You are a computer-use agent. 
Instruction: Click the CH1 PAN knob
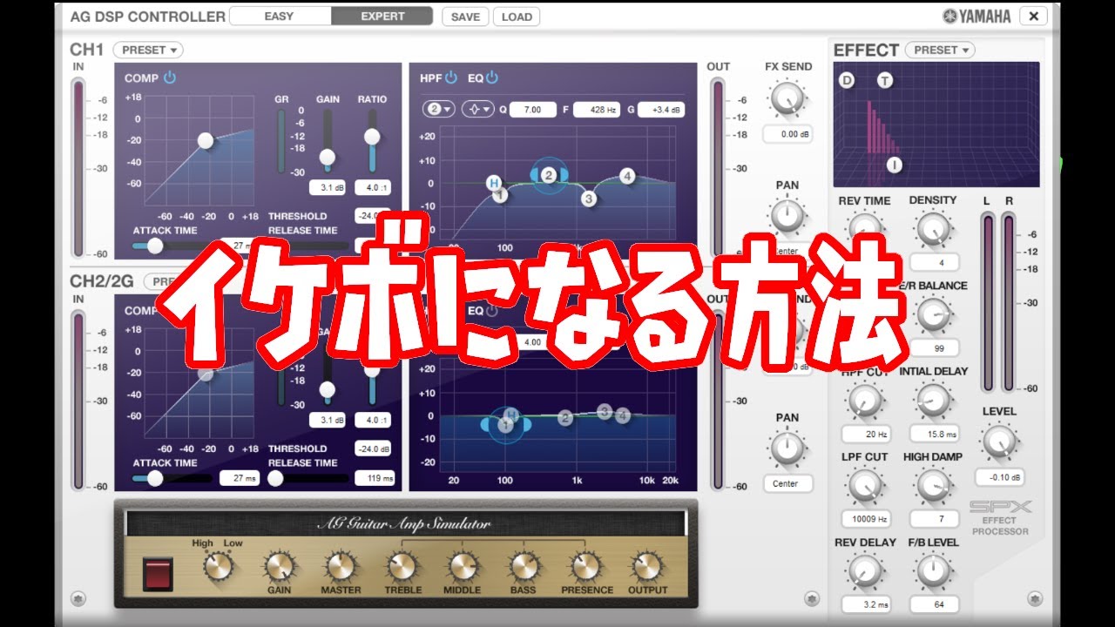click(787, 214)
